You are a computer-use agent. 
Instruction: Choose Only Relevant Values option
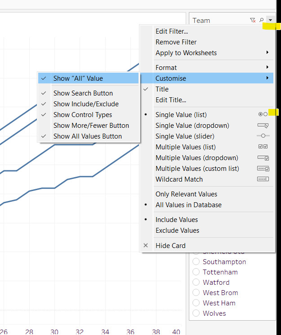pos(207,194)
